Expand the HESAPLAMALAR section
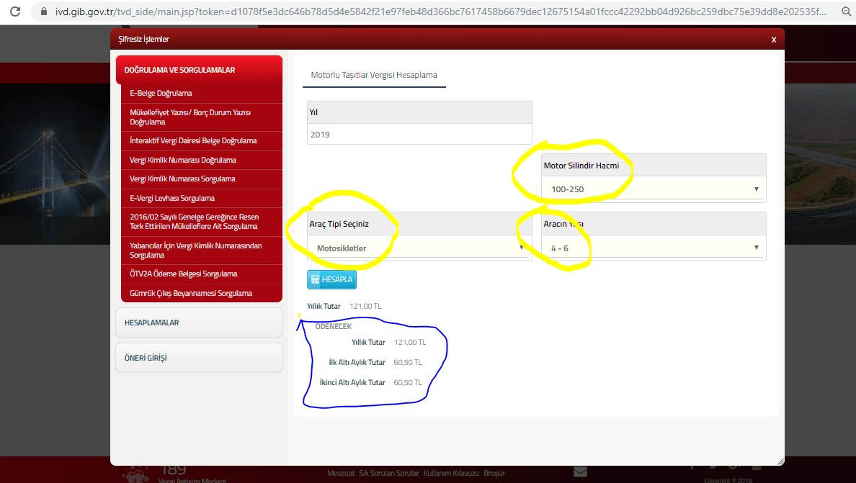This screenshot has width=856, height=483. [199, 322]
